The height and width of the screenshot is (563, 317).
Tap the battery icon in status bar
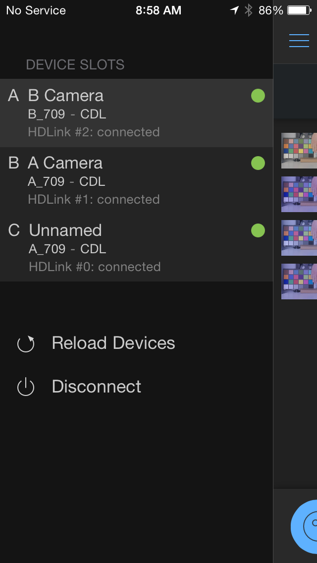299,10
